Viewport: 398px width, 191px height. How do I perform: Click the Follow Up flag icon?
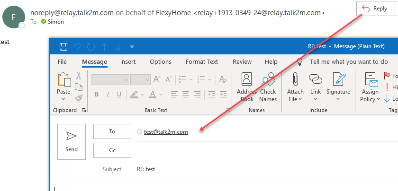pos(387,76)
